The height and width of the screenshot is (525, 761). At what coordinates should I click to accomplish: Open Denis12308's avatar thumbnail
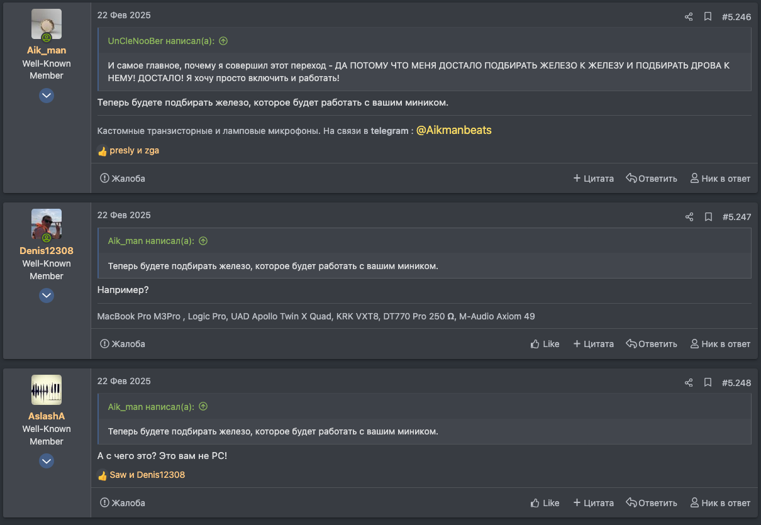click(47, 224)
